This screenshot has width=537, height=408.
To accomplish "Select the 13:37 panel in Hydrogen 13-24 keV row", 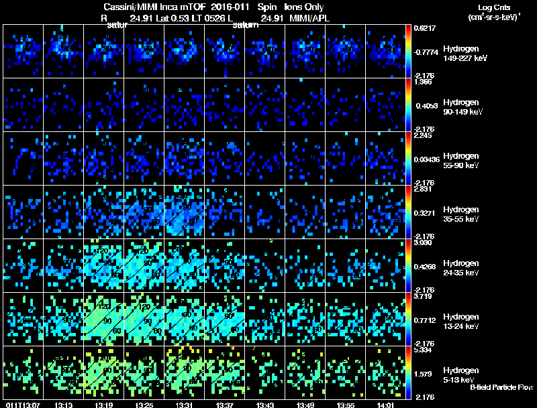I will [225, 320].
